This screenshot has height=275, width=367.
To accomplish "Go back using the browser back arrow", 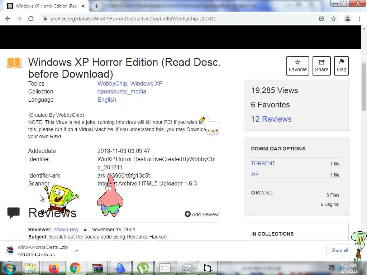I will [x=8, y=19].
